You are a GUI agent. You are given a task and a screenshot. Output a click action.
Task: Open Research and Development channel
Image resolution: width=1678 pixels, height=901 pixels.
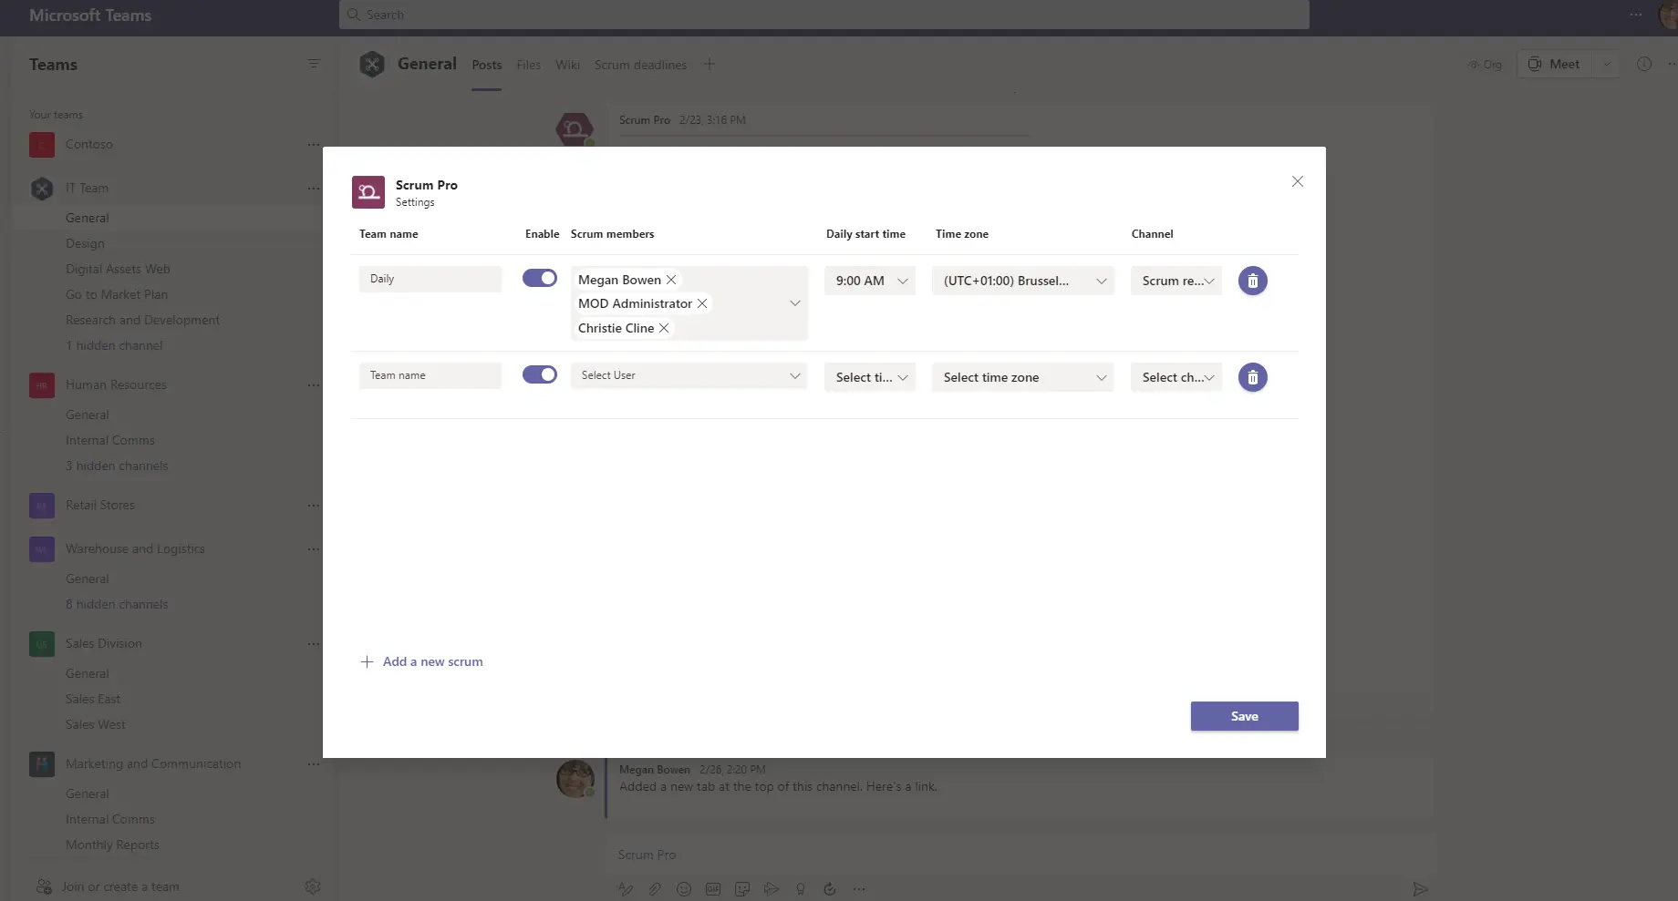(x=142, y=320)
